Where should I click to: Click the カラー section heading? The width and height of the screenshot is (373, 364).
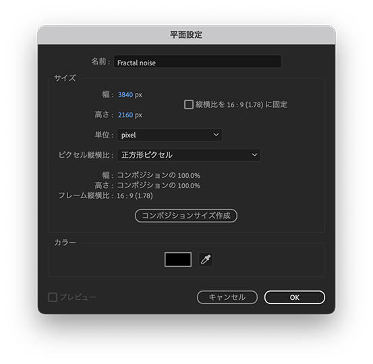pyautogui.click(x=65, y=243)
